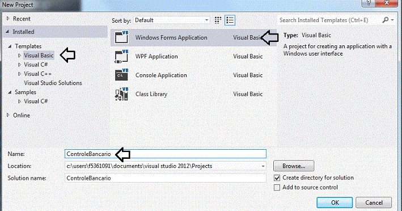Focus the Search Installed Templates box
The width and height of the screenshot is (402, 211).
(329, 20)
